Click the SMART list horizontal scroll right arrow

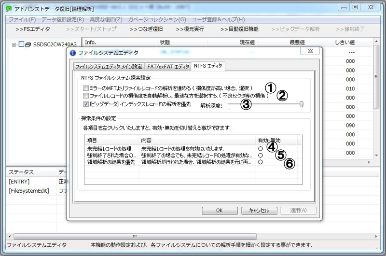(x=369, y=162)
